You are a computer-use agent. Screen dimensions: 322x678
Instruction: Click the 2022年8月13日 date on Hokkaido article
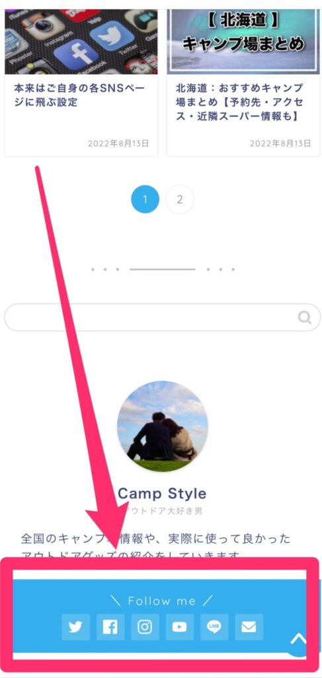[x=280, y=144]
